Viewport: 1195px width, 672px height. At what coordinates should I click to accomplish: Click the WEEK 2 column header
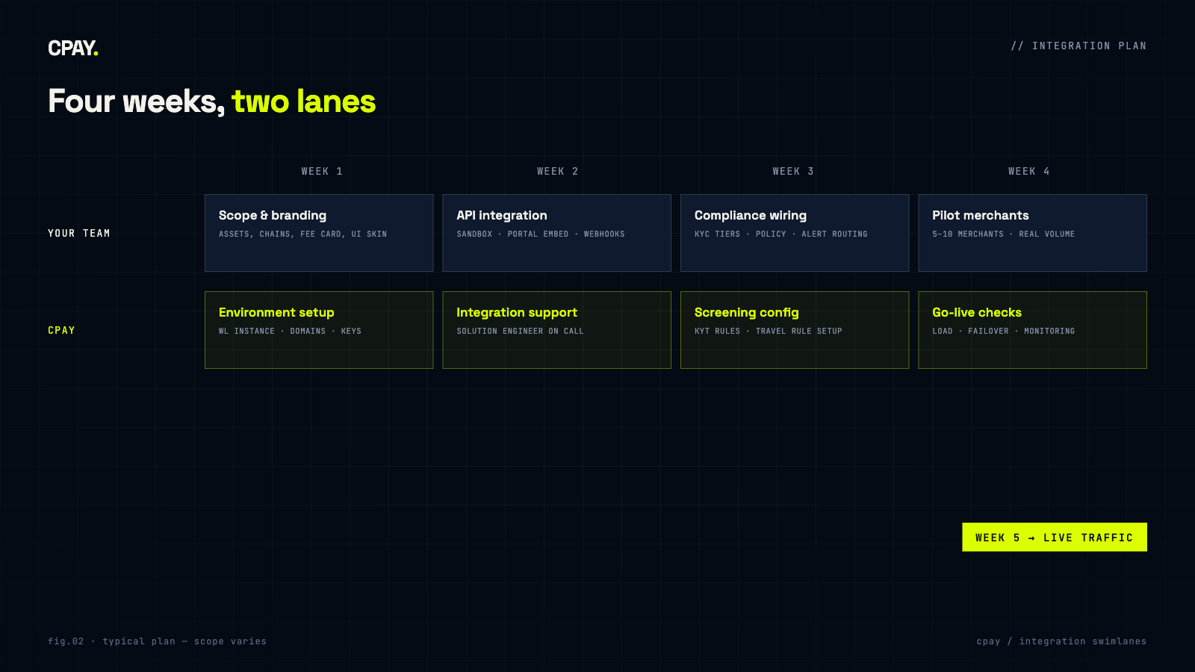[x=558, y=171]
